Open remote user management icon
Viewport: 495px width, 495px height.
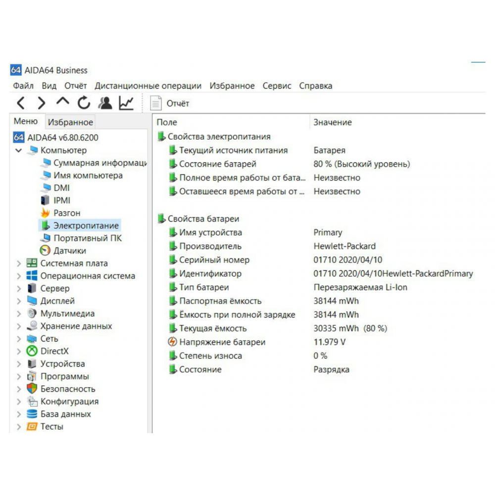pos(105,103)
